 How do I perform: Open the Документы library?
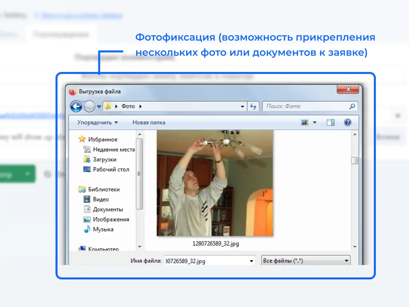107,209
